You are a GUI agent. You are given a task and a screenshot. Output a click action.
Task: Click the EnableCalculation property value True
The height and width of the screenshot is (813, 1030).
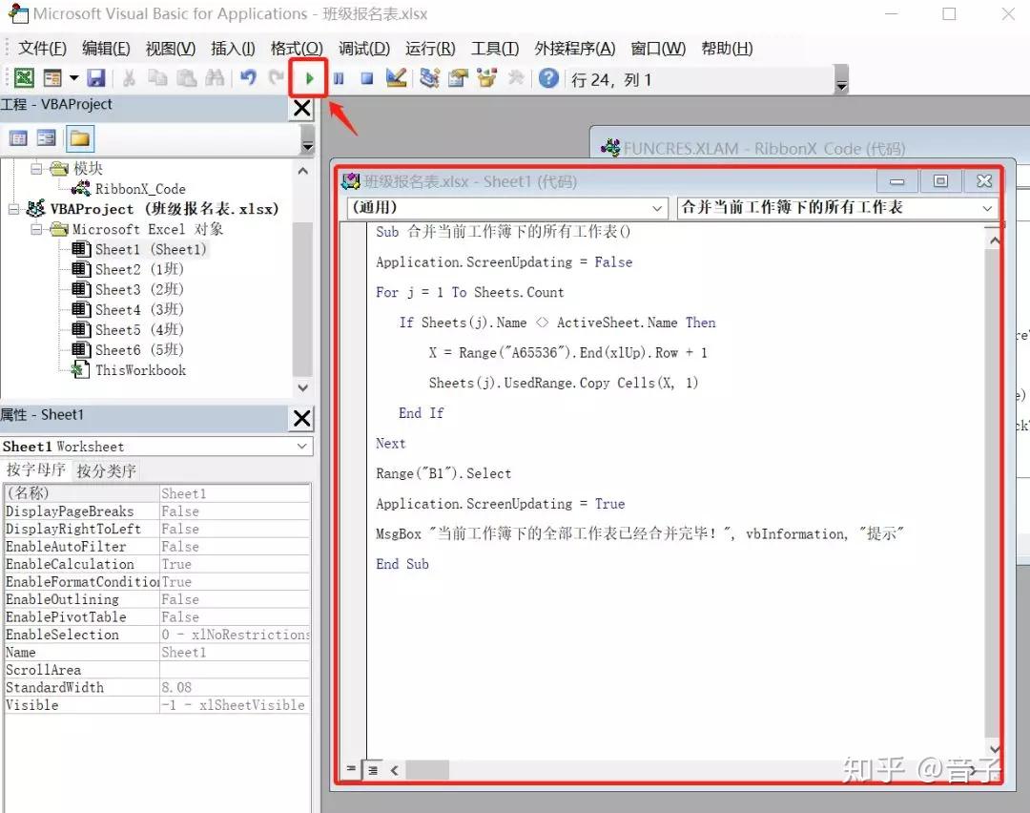[235, 564]
